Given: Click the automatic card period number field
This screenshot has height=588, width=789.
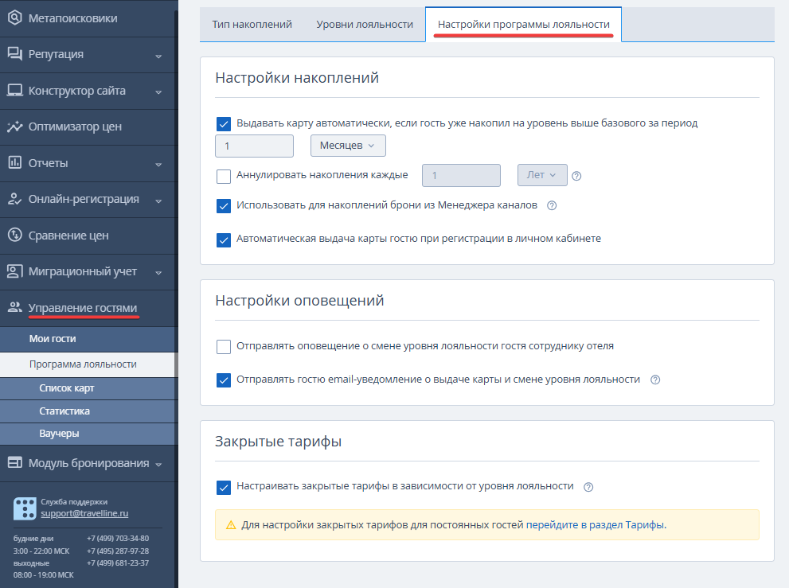Looking at the screenshot, I should coord(254,146).
